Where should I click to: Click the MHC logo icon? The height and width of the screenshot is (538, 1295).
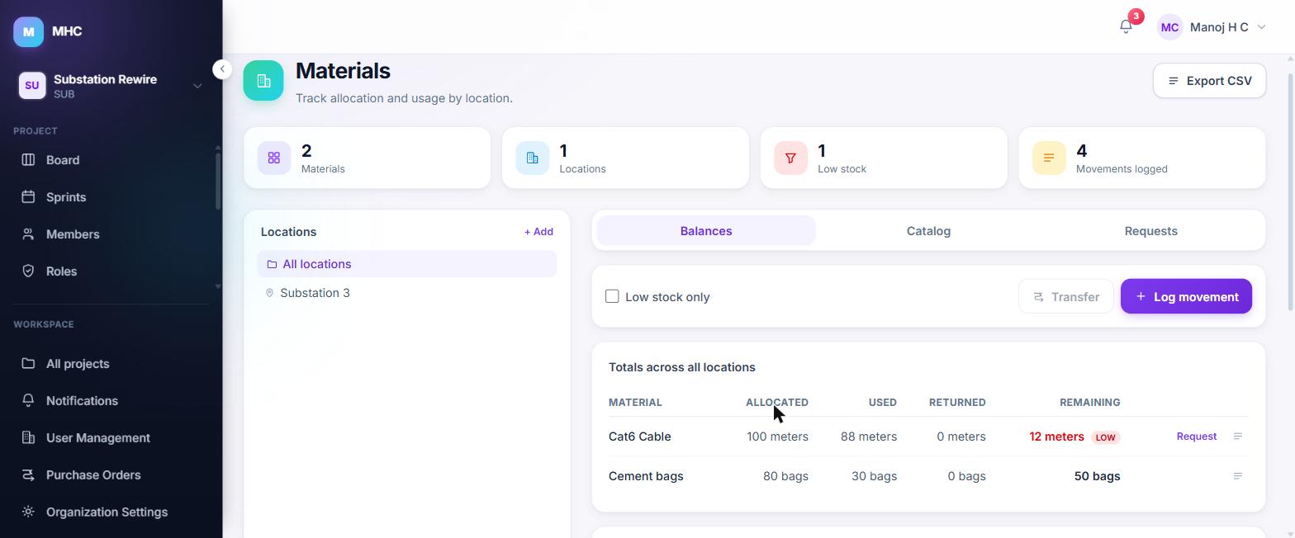coord(29,31)
